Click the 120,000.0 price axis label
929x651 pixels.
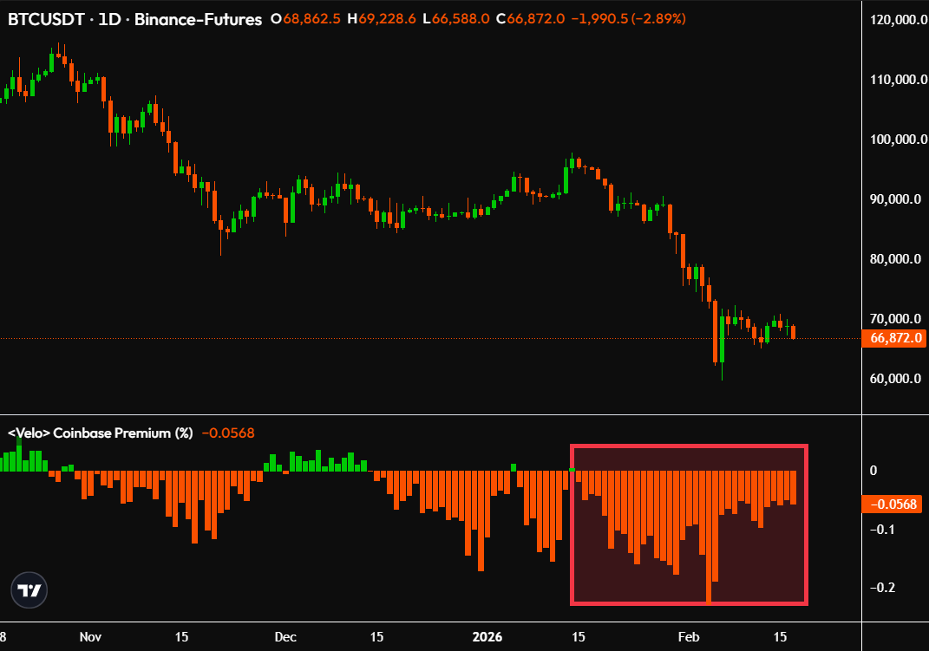pyautogui.click(x=899, y=20)
